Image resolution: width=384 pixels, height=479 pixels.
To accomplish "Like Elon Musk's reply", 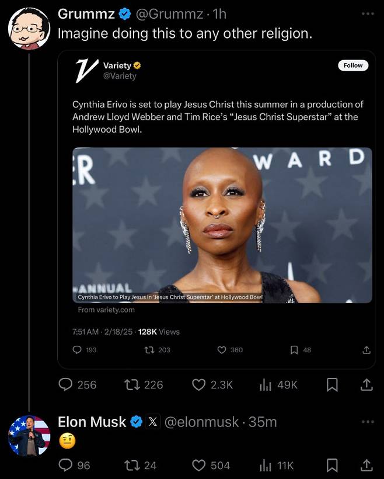I will coord(200,466).
